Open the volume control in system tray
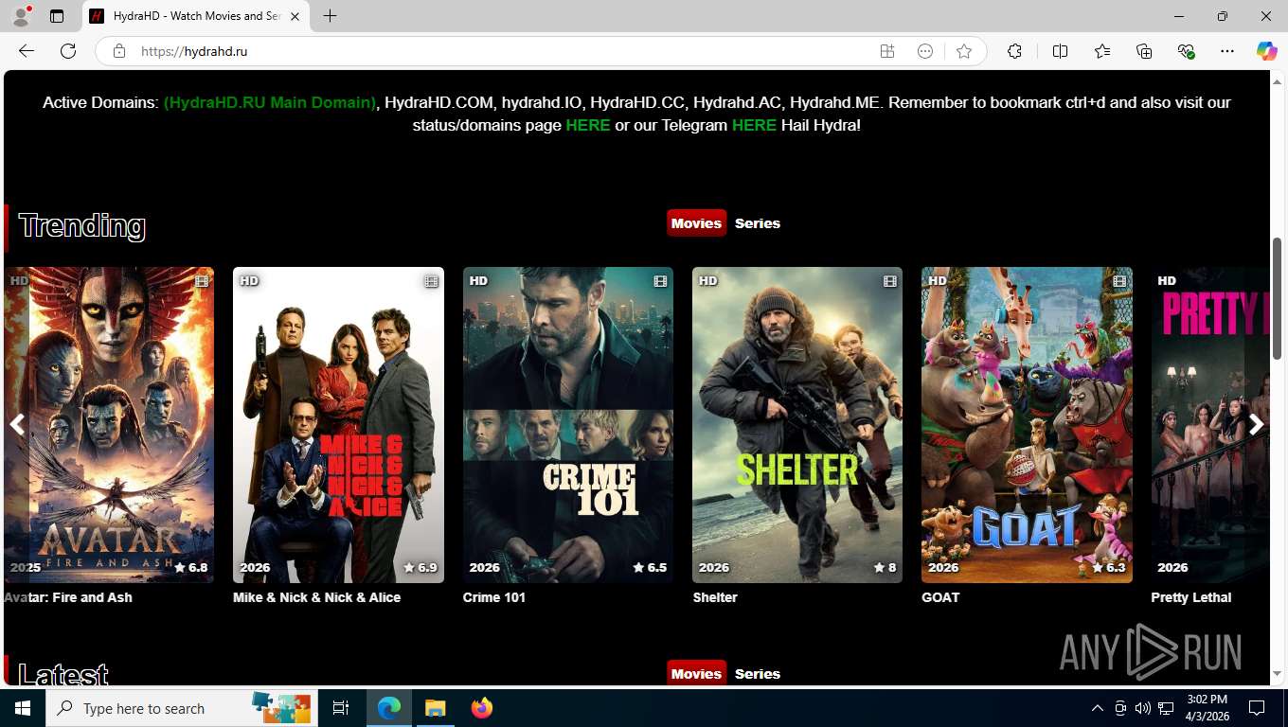 [x=1143, y=708]
